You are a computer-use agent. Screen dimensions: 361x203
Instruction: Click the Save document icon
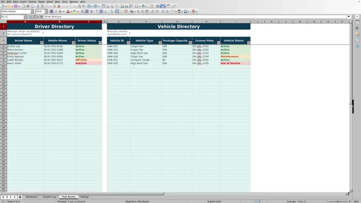point(16,6)
